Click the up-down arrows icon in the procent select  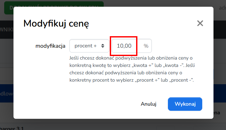[103, 46]
